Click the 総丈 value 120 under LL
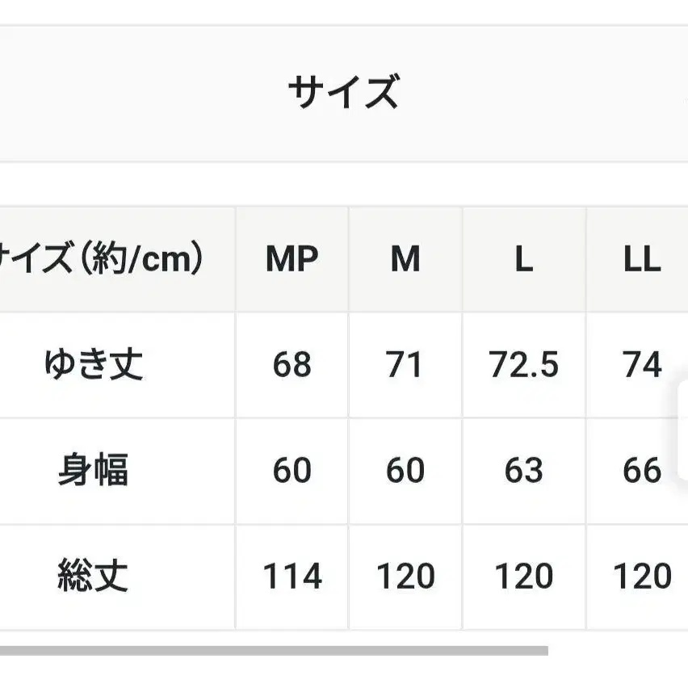The width and height of the screenshot is (688, 688). pyautogui.click(x=642, y=577)
